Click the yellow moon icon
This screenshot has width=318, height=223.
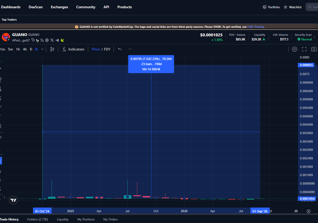pos(63,40)
